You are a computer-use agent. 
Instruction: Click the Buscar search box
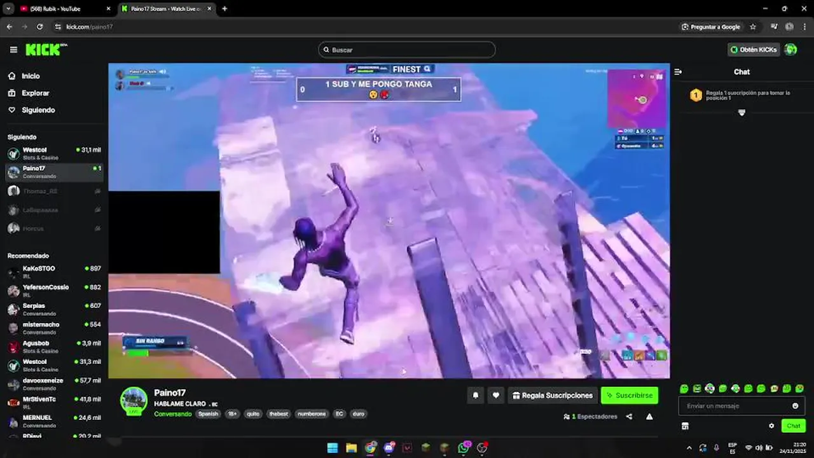pyautogui.click(x=407, y=50)
